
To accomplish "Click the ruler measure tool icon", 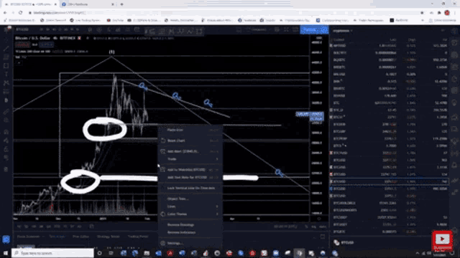I will (x=6, y=112).
